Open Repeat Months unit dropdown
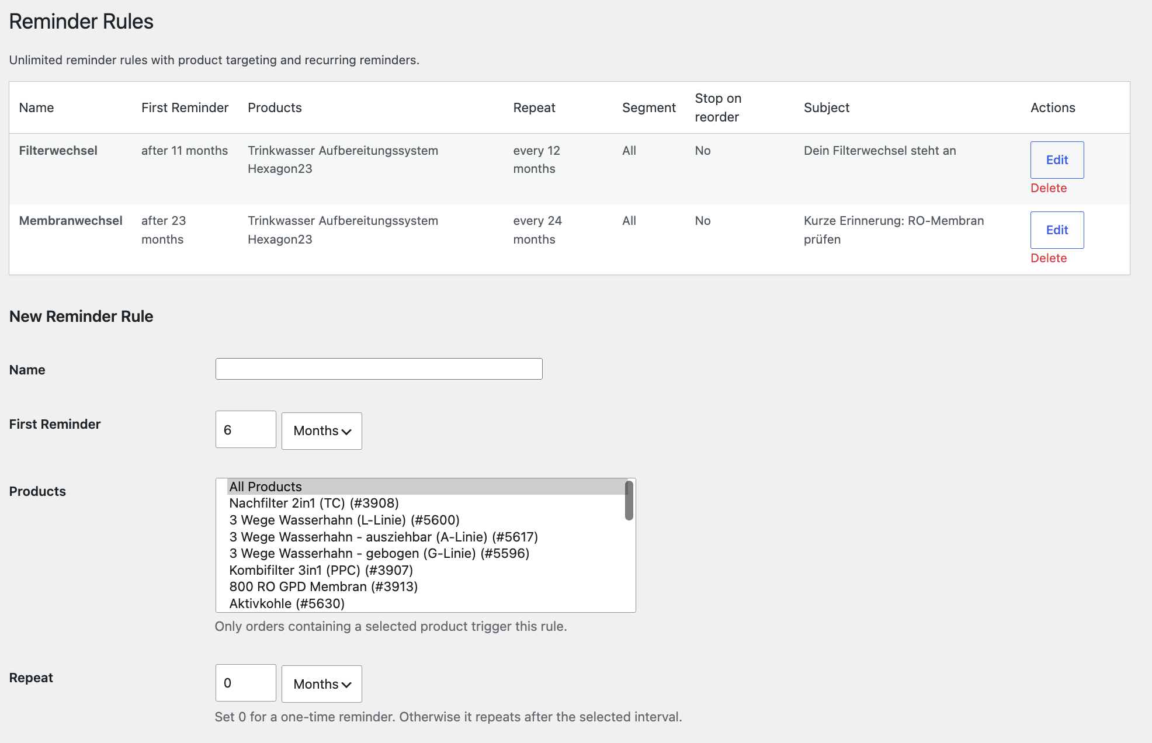The image size is (1152, 743). tap(322, 684)
